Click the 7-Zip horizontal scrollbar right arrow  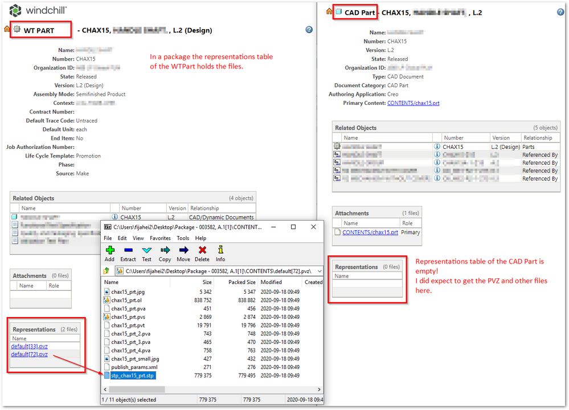pyautogui.click(x=319, y=389)
